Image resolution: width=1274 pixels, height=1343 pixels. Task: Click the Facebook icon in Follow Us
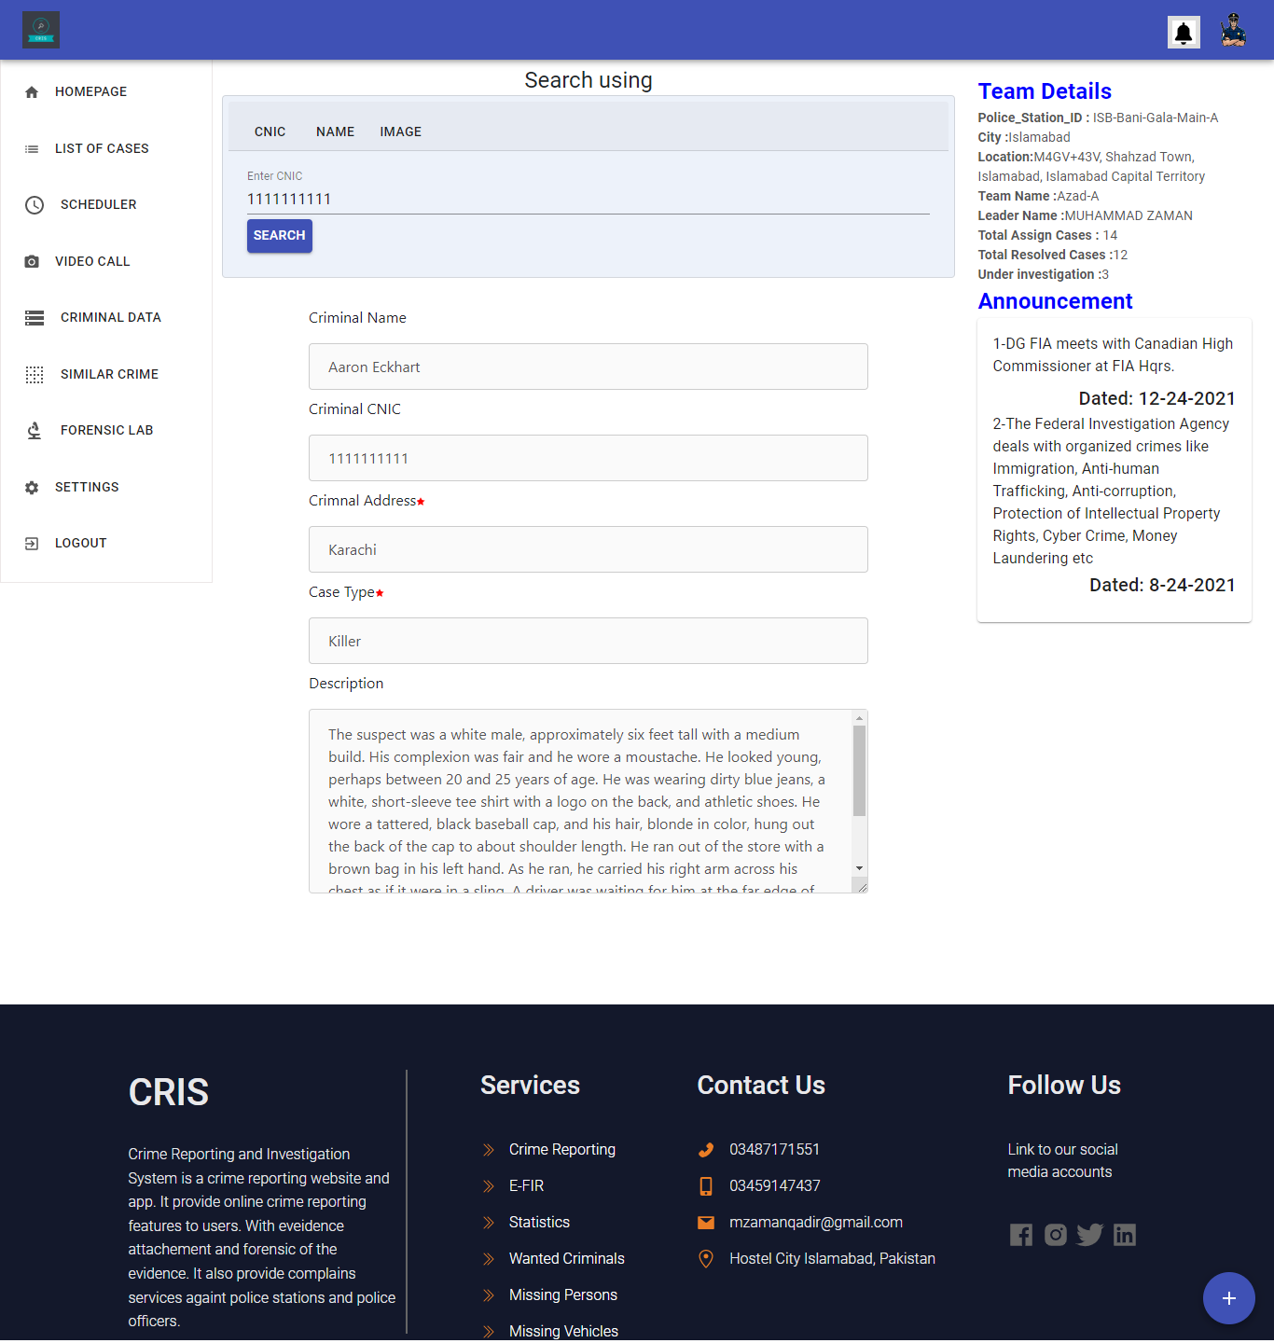1020,1234
